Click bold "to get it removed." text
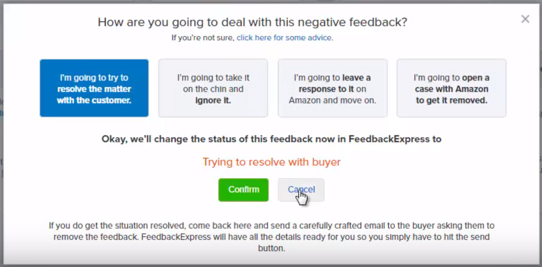 pyautogui.click(x=451, y=100)
